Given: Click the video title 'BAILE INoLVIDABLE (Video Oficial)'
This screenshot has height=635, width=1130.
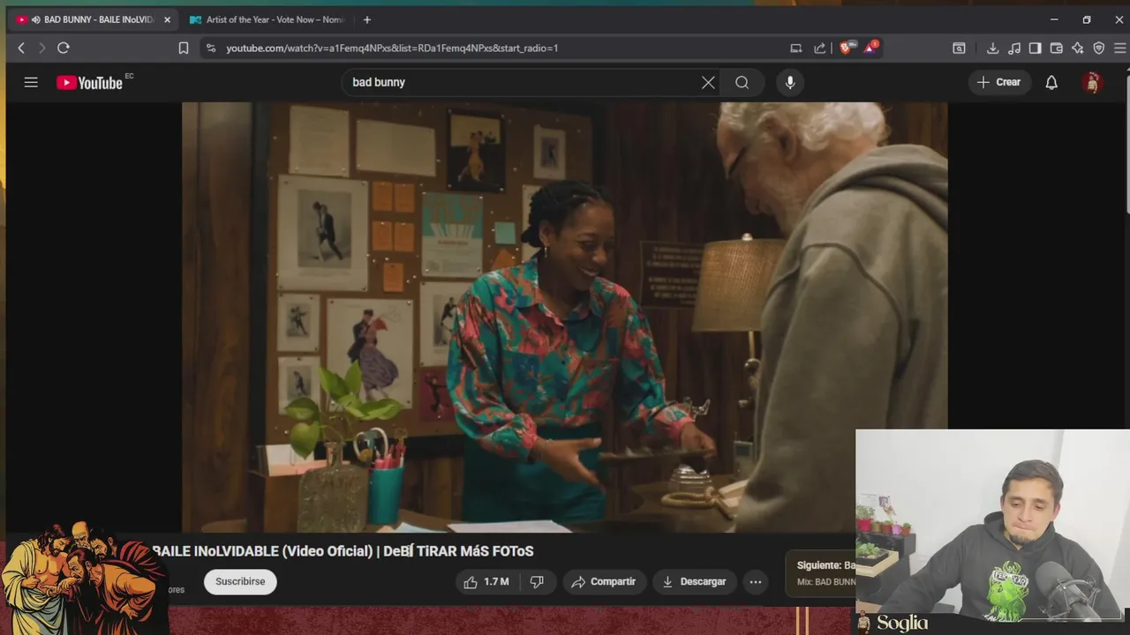Looking at the screenshot, I should click(x=264, y=551).
